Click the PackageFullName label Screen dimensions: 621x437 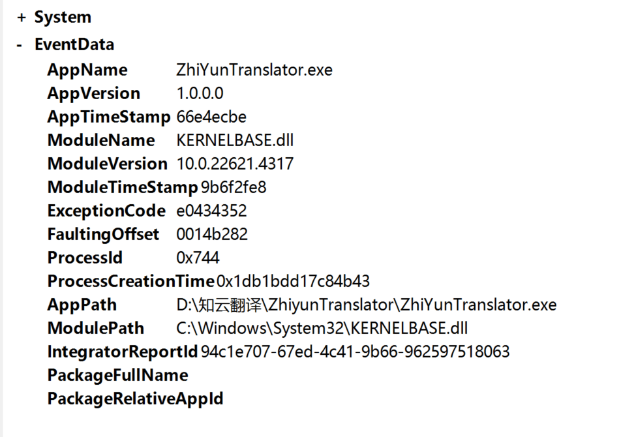(117, 375)
